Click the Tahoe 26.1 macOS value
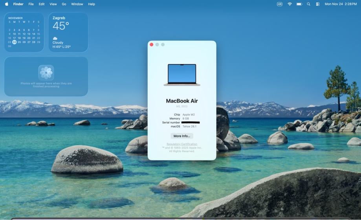 coord(189,126)
